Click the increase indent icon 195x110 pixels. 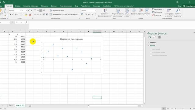click(x=47, y=14)
